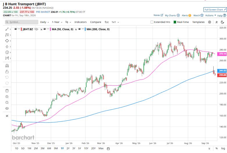Image resolution: width=227 pixels, height=153 pixels.
Task: Open the Actions dropdown menu
Action: 210,15
